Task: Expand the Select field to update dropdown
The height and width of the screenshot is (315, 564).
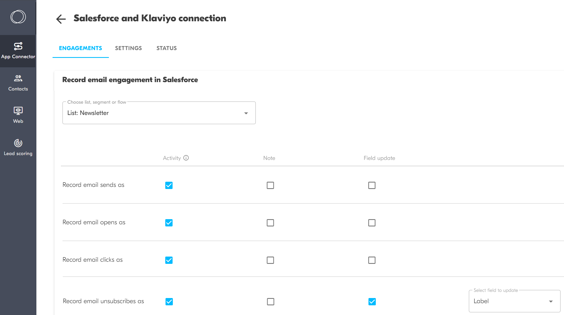Action: (x=514, y=301)
